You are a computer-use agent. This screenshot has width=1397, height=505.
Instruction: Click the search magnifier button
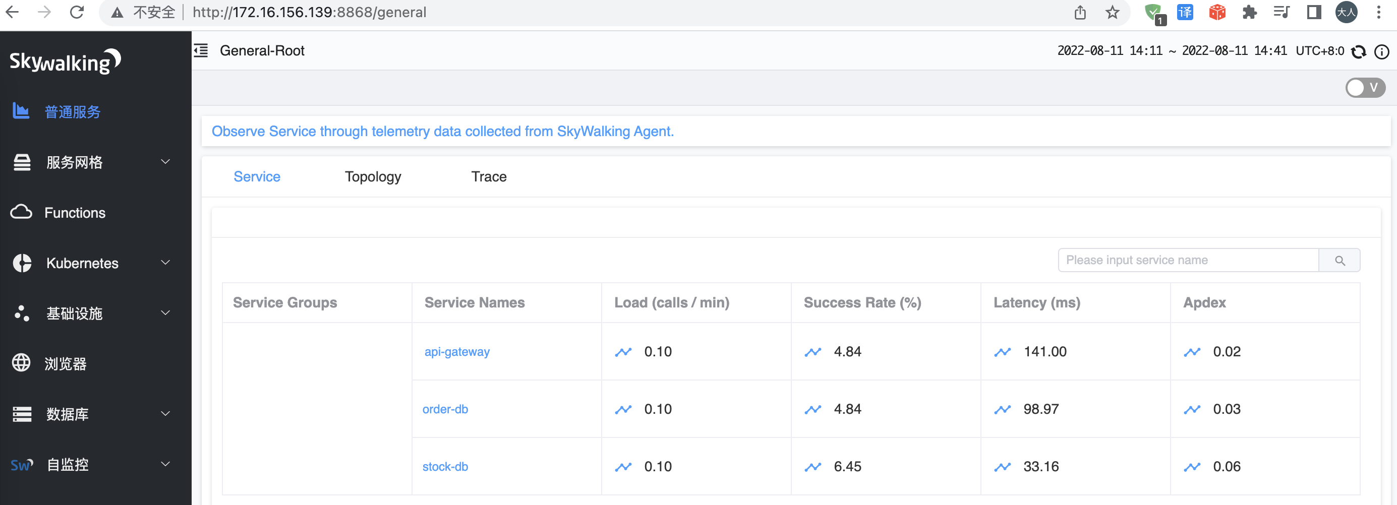tap(1340, 260)
